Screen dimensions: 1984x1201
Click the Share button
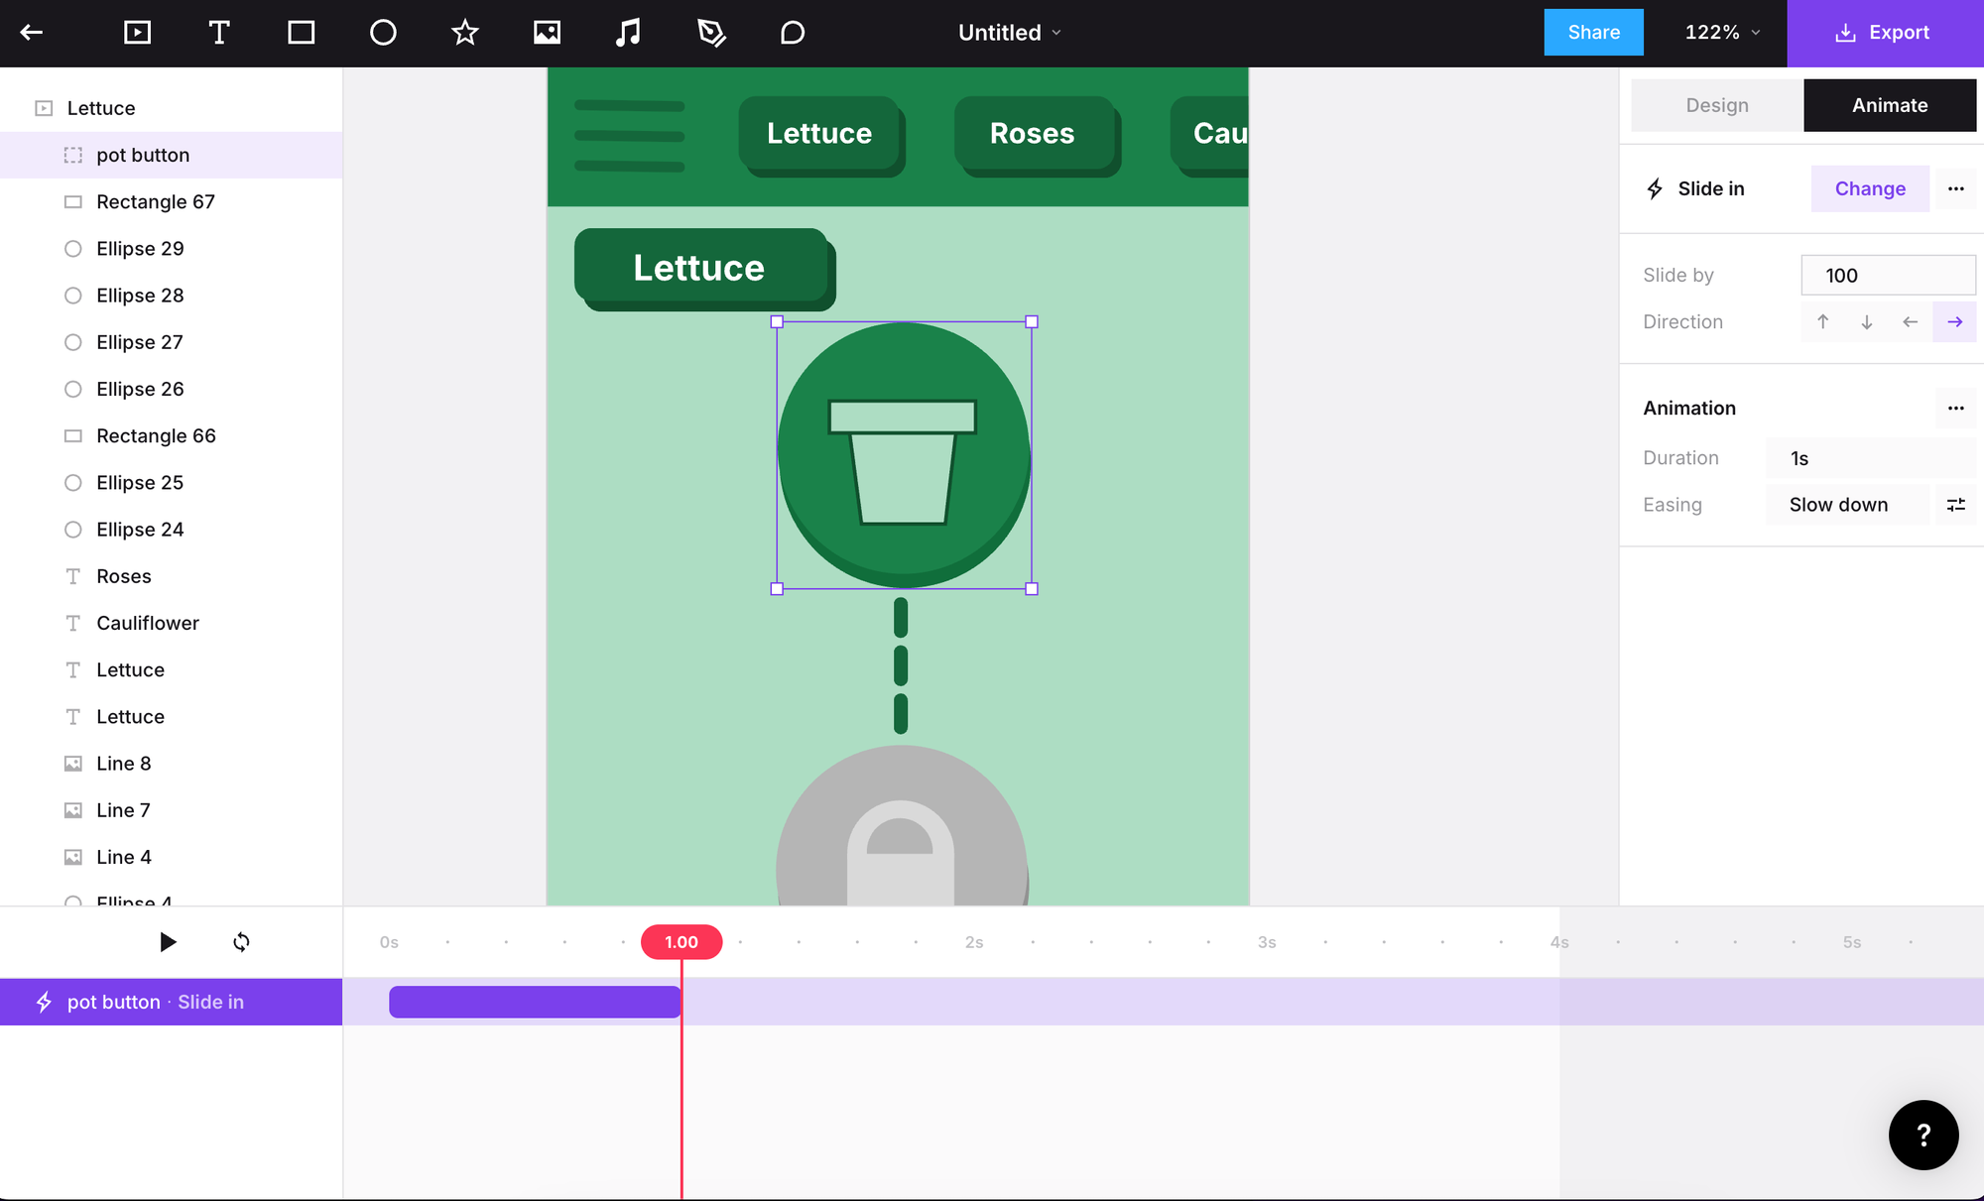point(1593,33)
